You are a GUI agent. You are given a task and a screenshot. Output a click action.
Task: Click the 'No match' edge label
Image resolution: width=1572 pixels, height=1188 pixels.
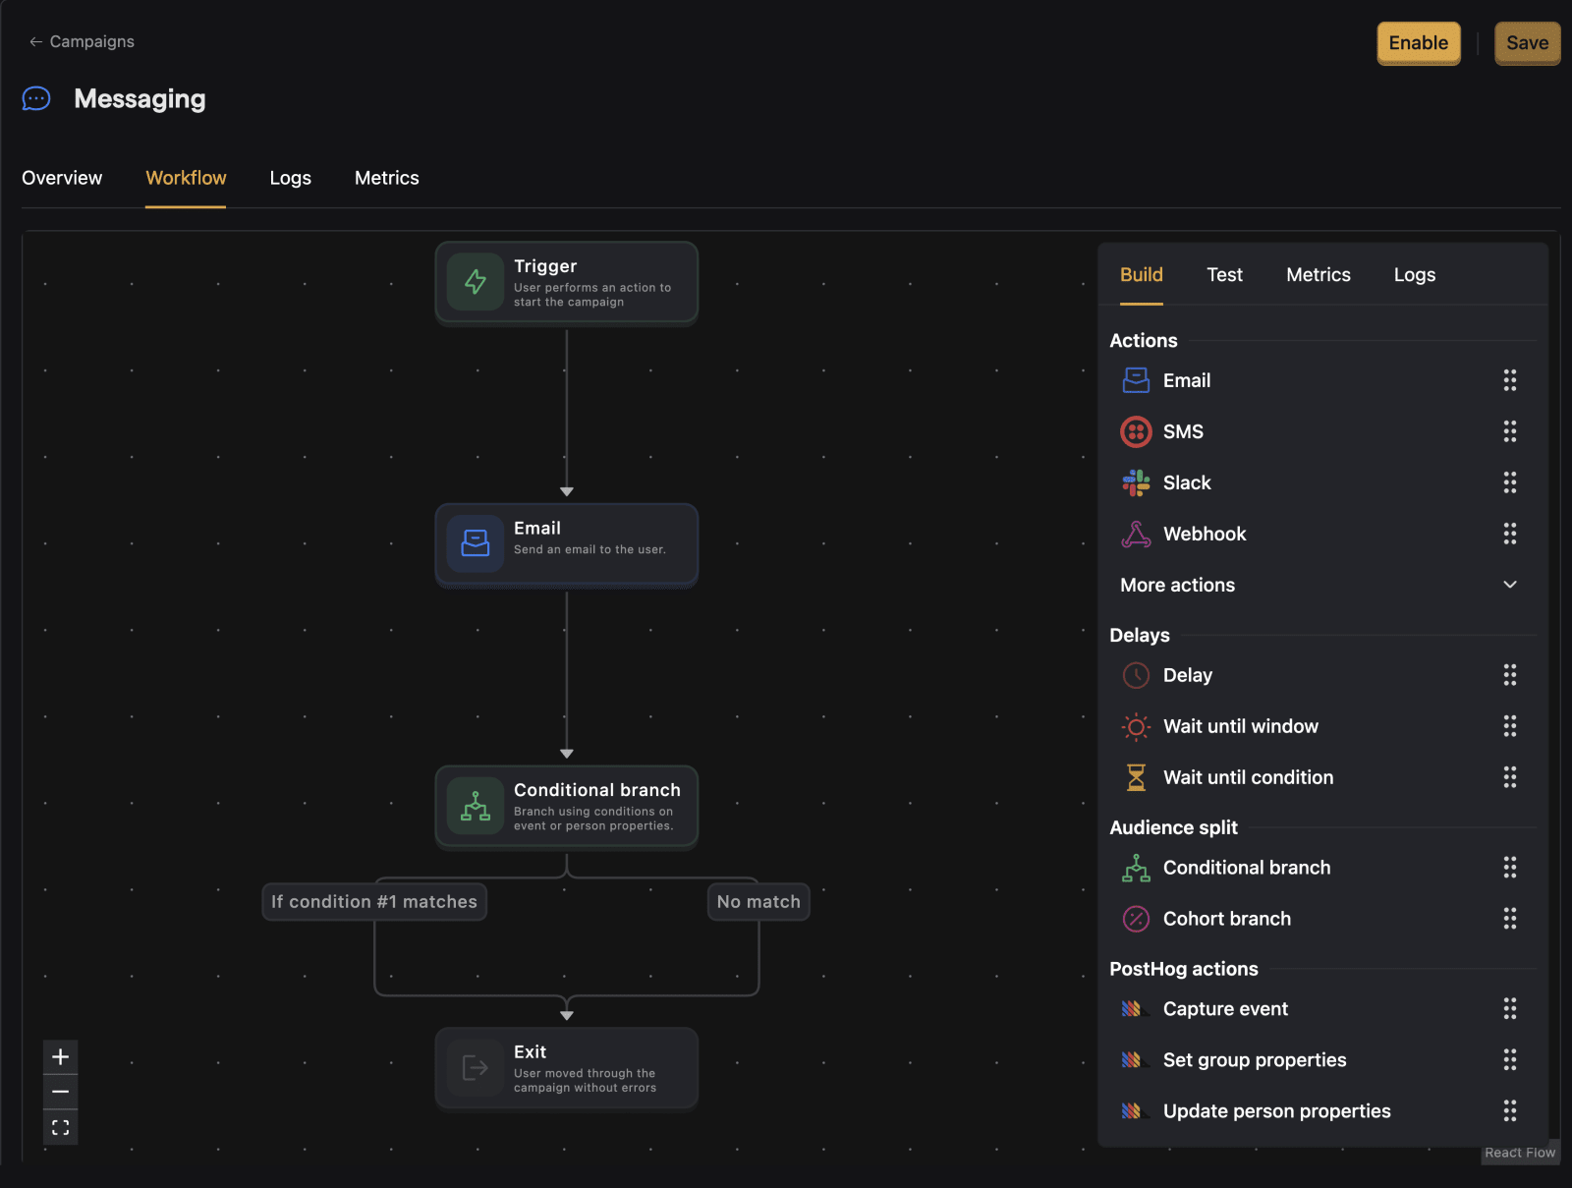(758, 902)
